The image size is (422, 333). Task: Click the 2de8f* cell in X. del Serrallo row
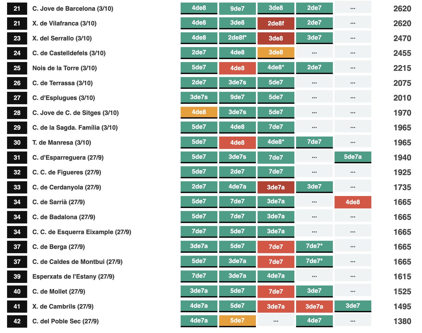[x=237, y=38]
